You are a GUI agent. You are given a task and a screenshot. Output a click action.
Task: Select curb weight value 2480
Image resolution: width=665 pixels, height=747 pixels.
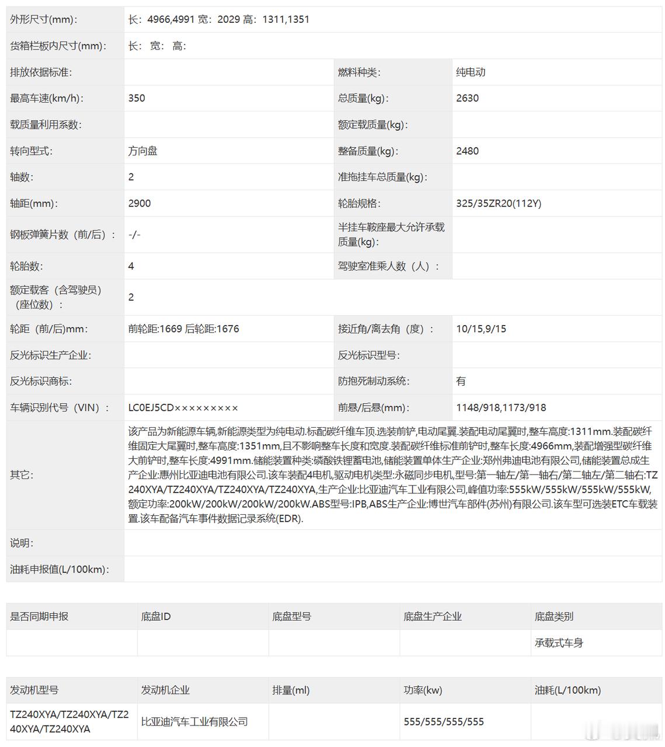tap(467, 151)
